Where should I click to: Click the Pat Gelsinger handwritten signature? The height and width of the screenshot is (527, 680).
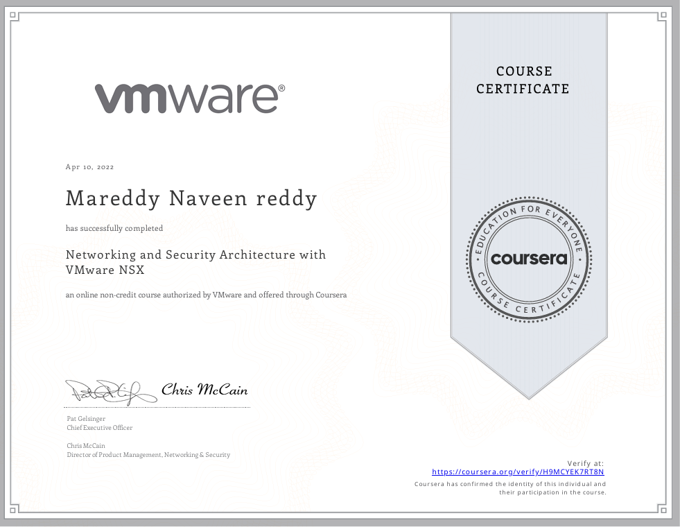tap(111, 390)
